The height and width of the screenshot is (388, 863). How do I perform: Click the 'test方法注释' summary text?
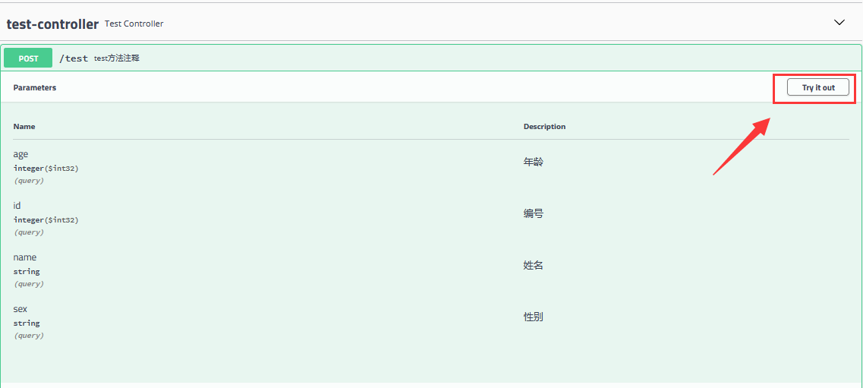117,58
